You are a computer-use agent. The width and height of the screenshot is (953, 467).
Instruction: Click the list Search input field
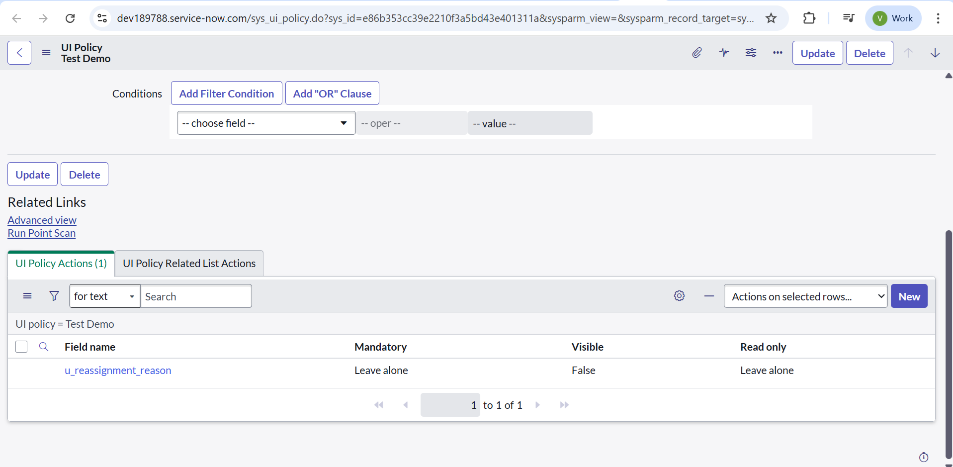pos(196,296)
